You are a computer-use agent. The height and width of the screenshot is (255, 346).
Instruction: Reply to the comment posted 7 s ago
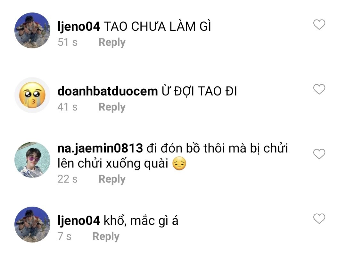[x=106, y=236]
